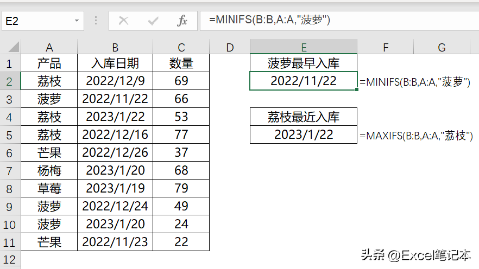Click the Select All corner triangle

[14, 47]
